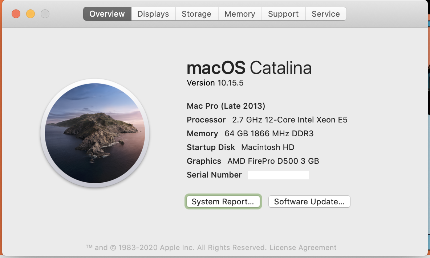
Task: Go to the Memory tab
Action: 240,14
